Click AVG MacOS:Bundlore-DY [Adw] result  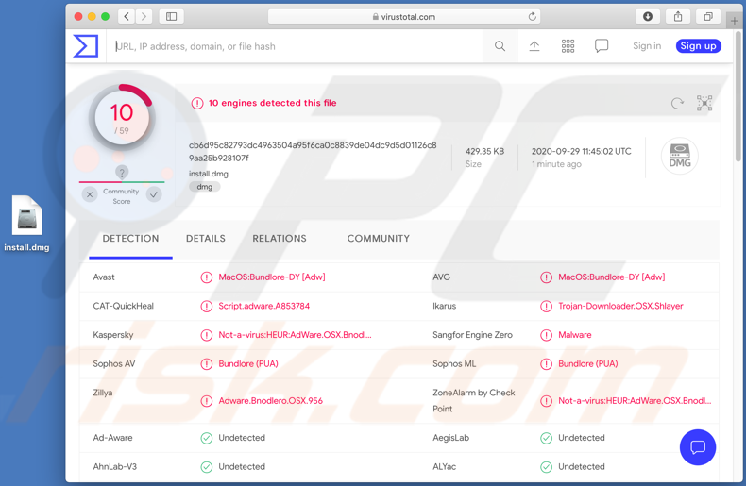[x=612, y=277]
